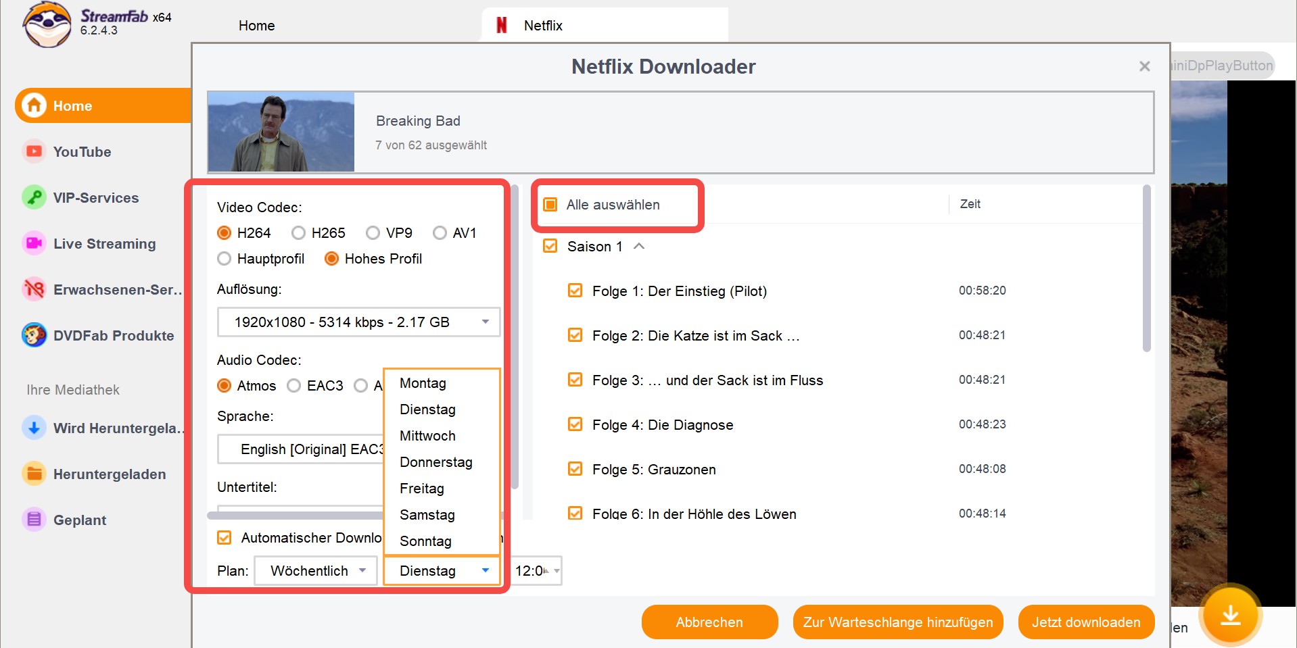Uncheck Folge 2: Die Katze ist im Sack
This screenshot has height=648, width=1297.
point(575,335)
